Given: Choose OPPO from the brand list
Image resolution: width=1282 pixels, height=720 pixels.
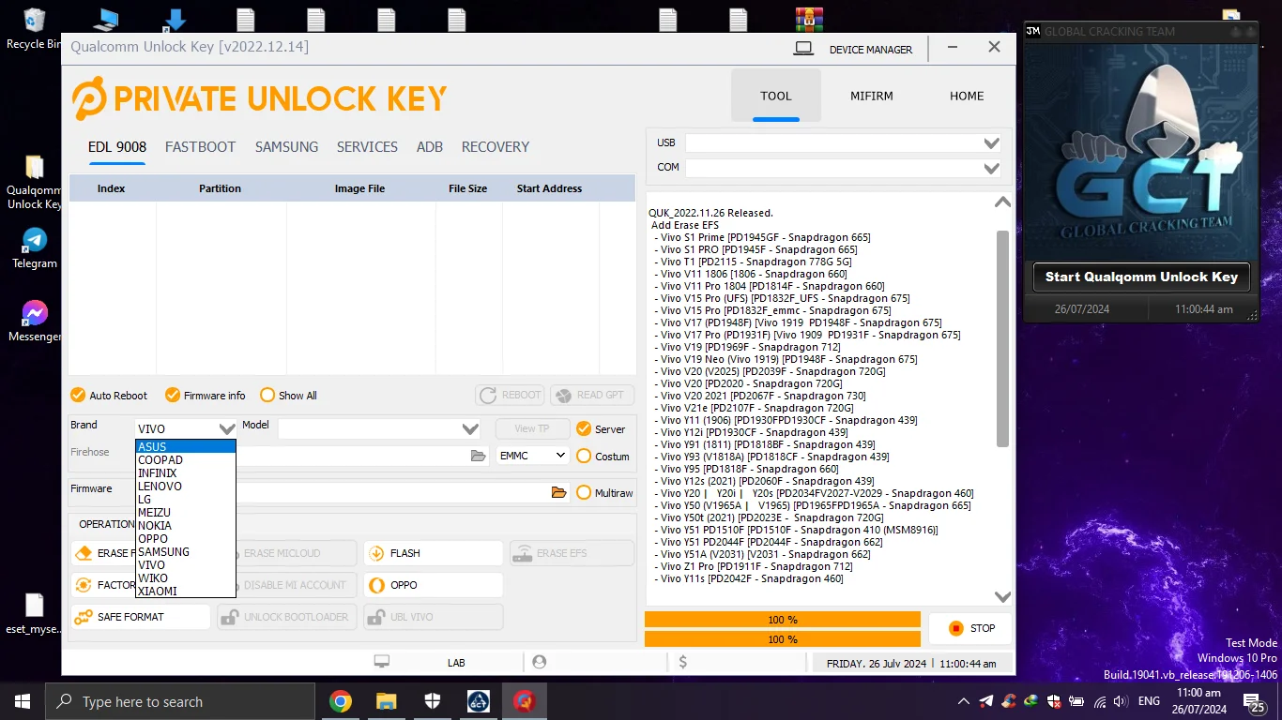Looking at the screenshot, I should [185, 539].
